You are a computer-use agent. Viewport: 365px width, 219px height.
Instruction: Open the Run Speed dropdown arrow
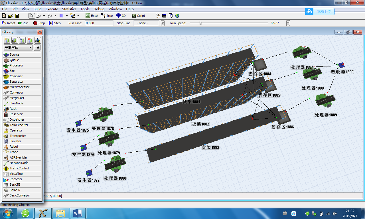click(x=288, y=23)
